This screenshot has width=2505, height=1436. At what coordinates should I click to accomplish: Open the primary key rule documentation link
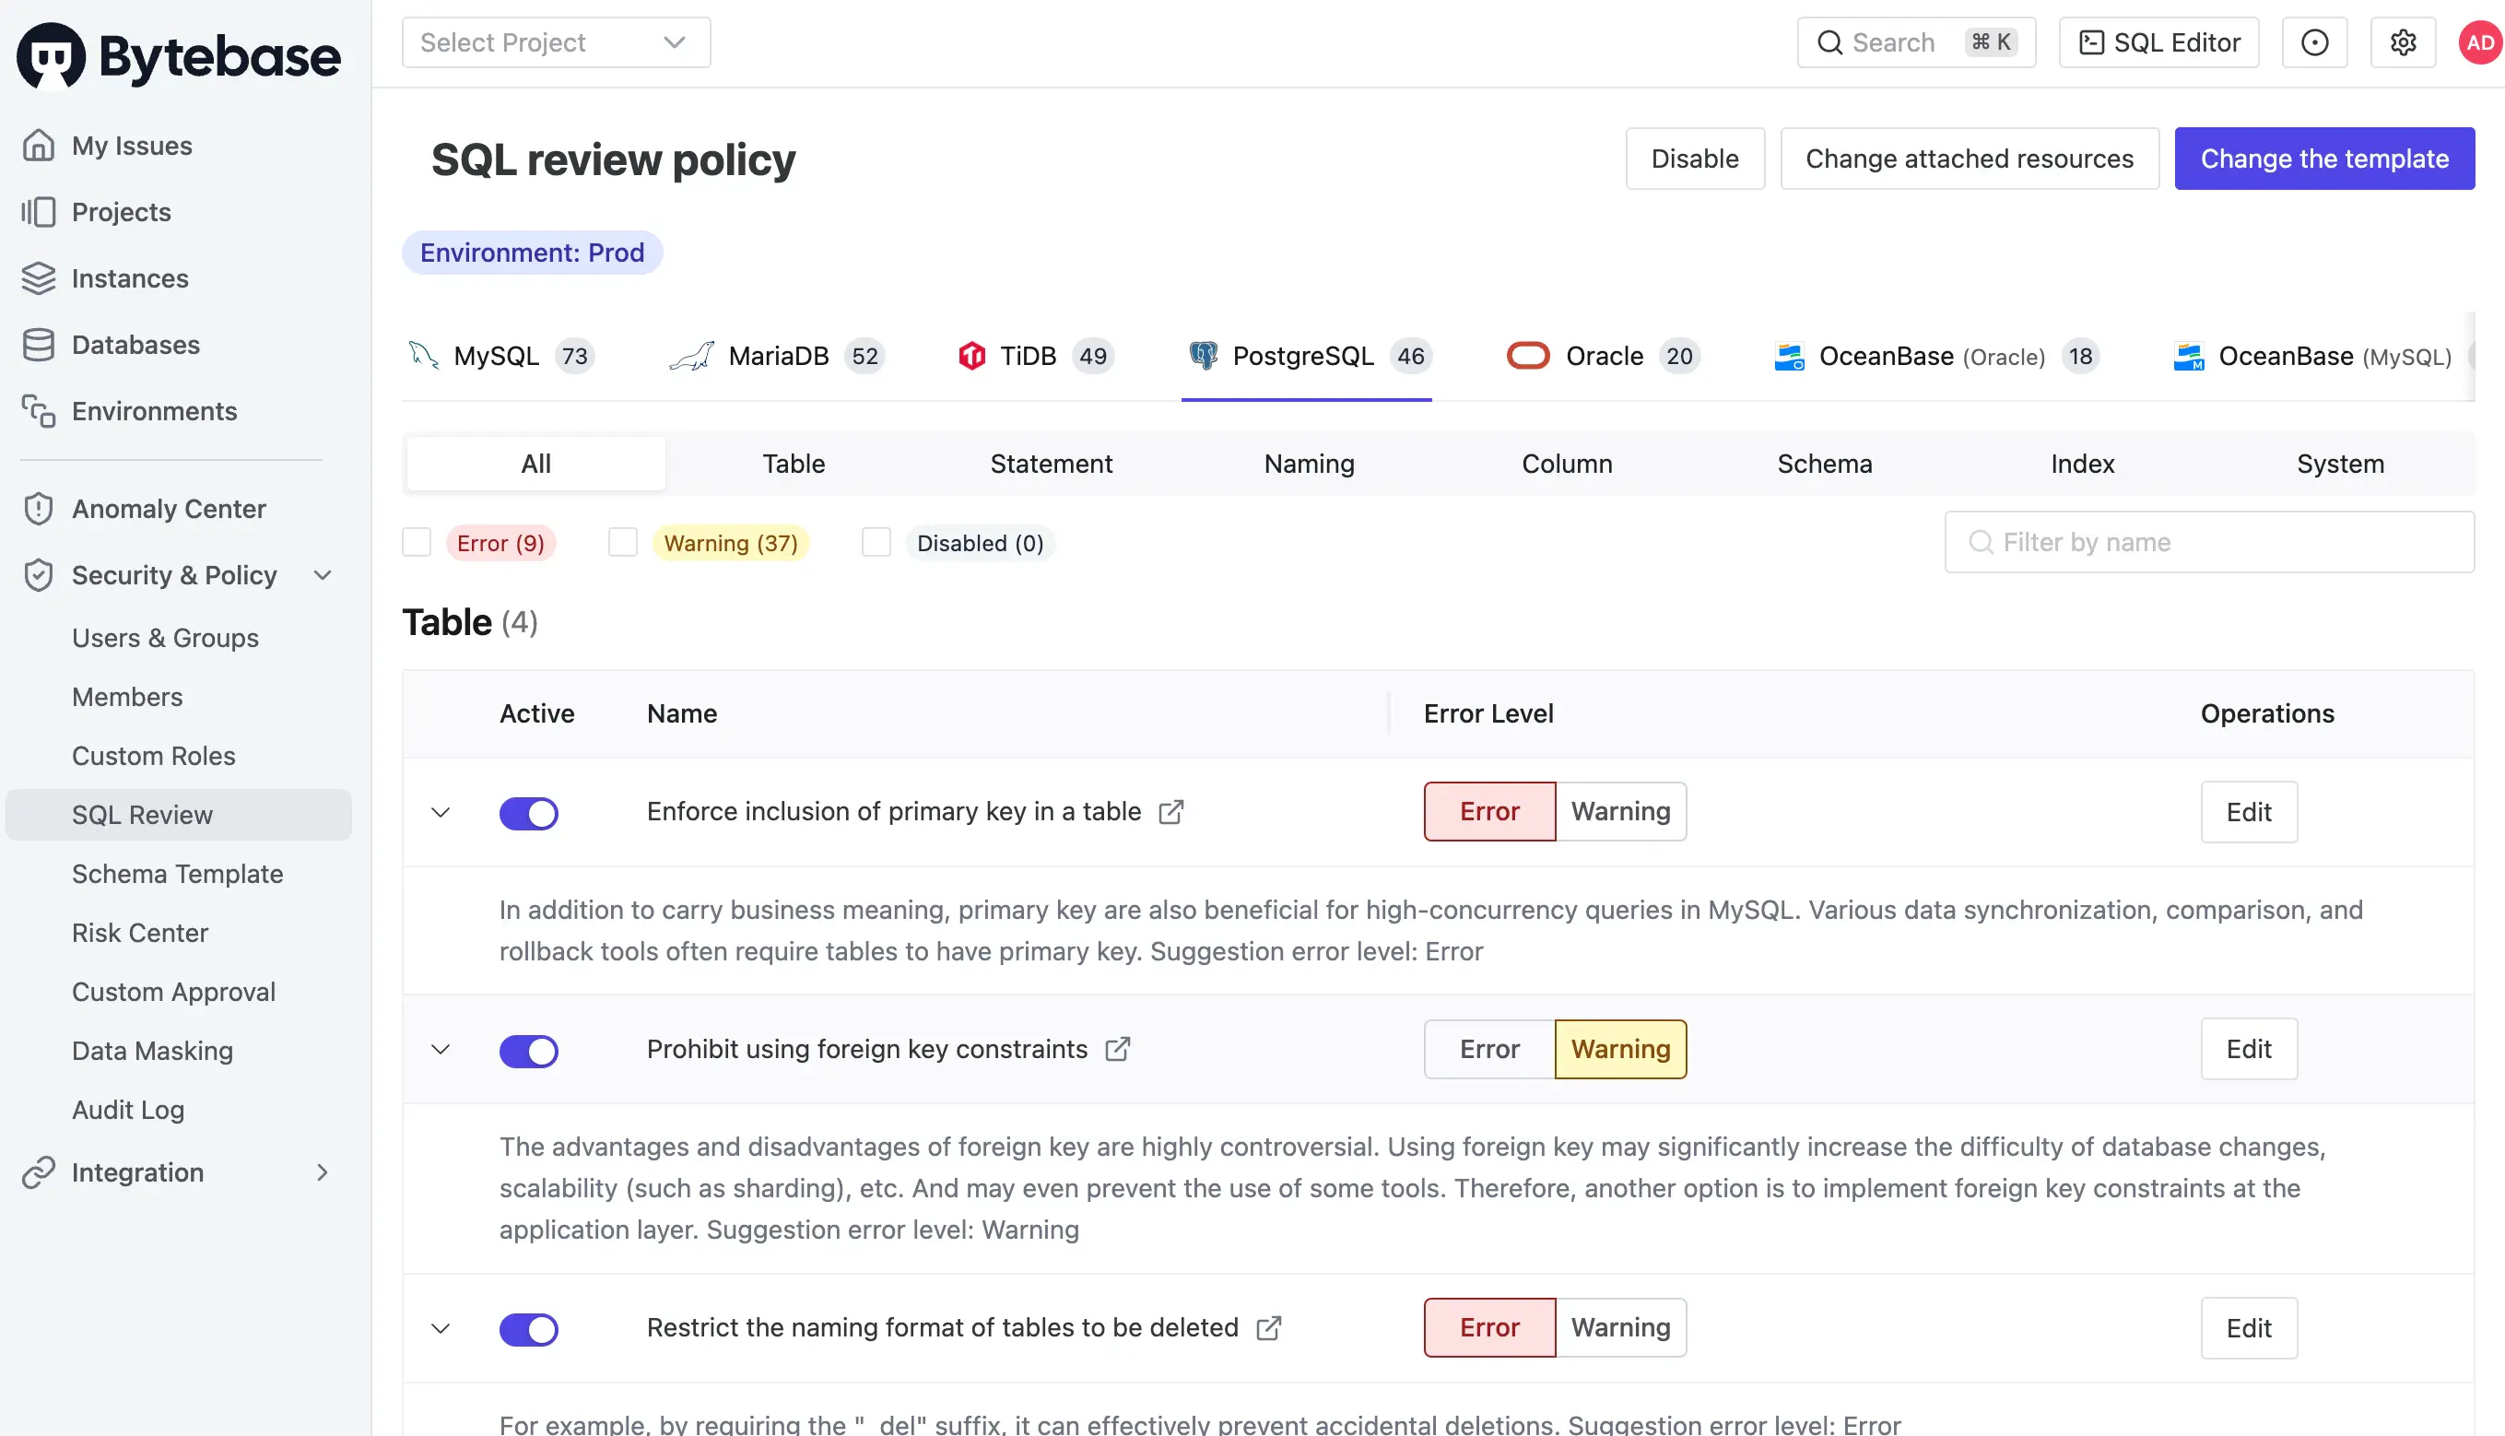(1171, 811)
